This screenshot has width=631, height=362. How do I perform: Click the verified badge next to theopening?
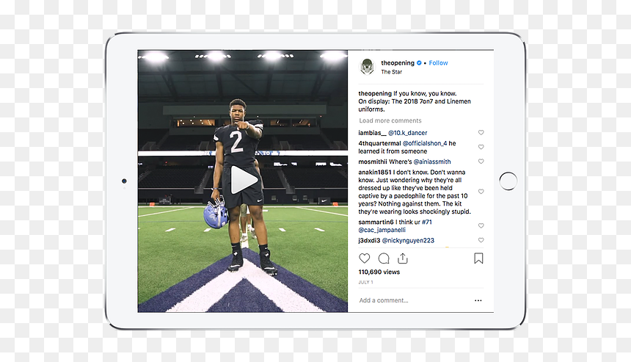[419, 63]
